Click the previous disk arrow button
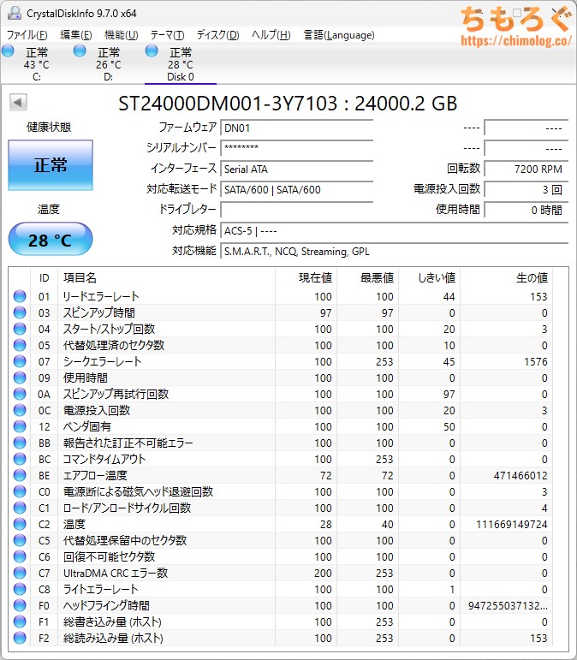The width and height of the screenshot is (577, 660). tap(18, 102)
